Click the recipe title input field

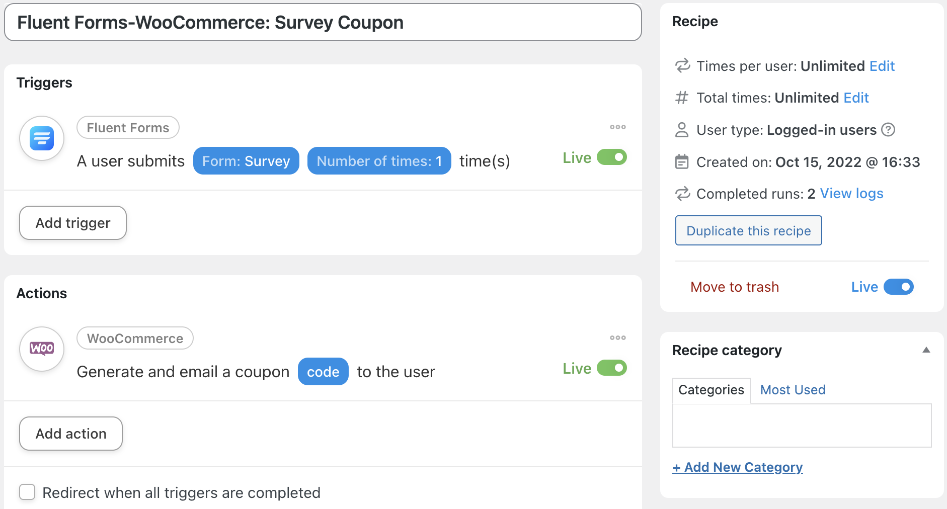[323, 23]
